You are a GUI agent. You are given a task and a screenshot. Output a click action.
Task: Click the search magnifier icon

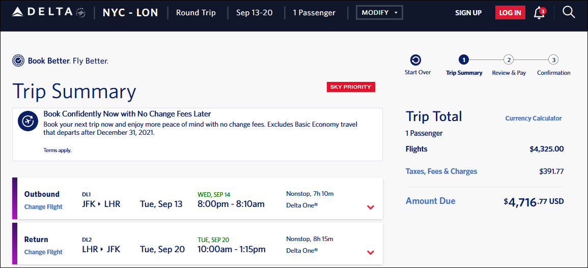tap(569, 12)
